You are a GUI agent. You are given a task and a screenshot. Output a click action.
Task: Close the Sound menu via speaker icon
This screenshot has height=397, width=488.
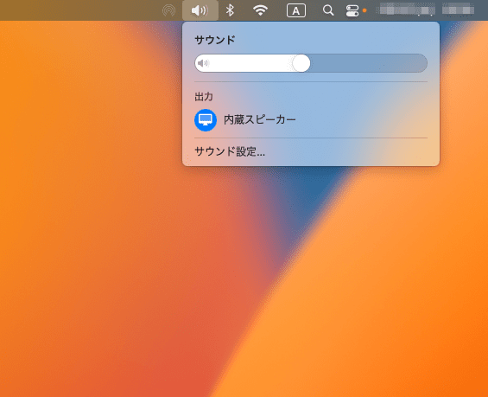coord(200,10)
